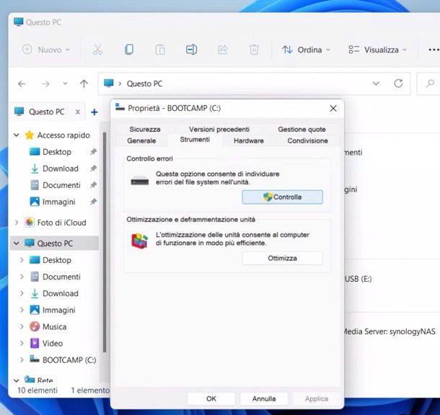Expand address bar history dropdown
This screenshot has height=415, width=440.
[x=376, y=84]
